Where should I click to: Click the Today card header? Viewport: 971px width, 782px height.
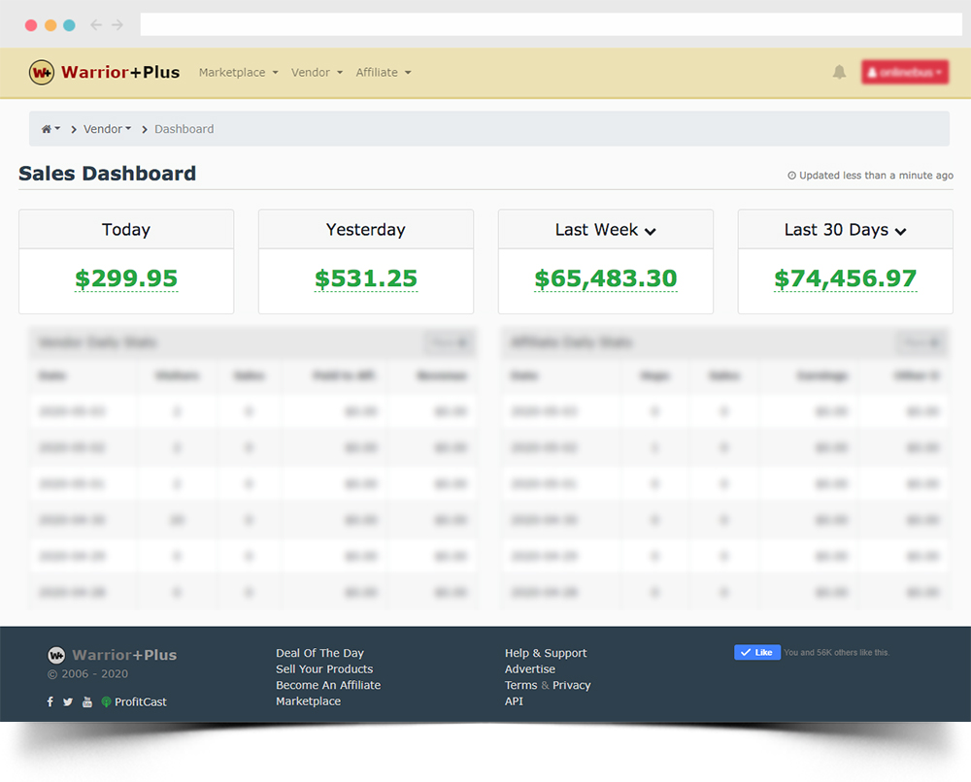click(126, 230)
